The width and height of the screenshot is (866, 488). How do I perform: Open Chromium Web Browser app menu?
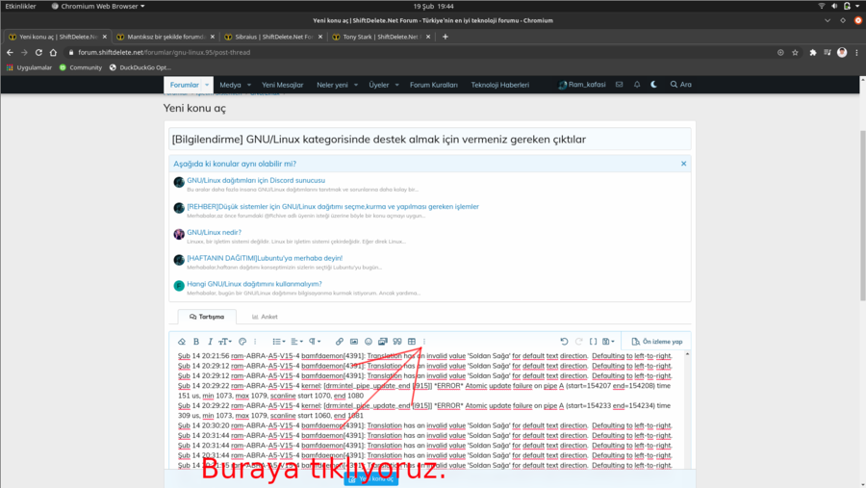(98, 6)
